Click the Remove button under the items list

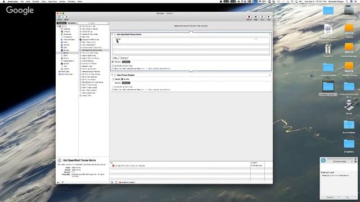click(x=124, y=57)
